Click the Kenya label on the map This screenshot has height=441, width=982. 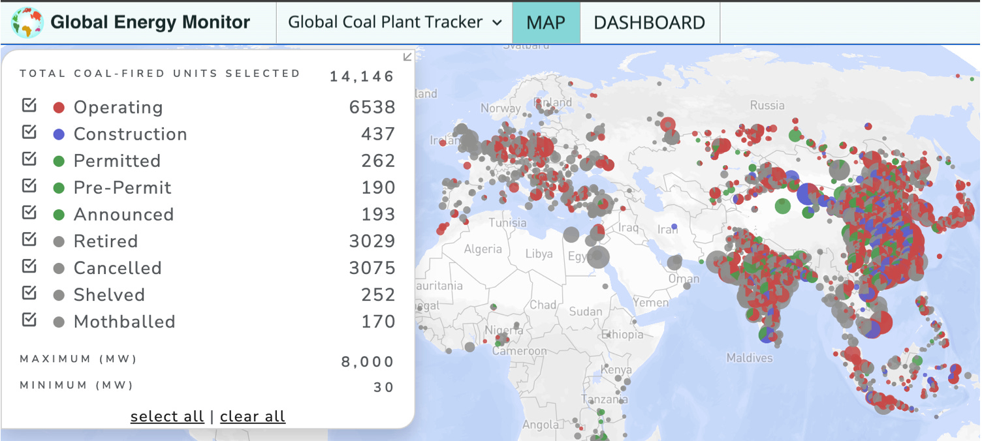(616, 369)
